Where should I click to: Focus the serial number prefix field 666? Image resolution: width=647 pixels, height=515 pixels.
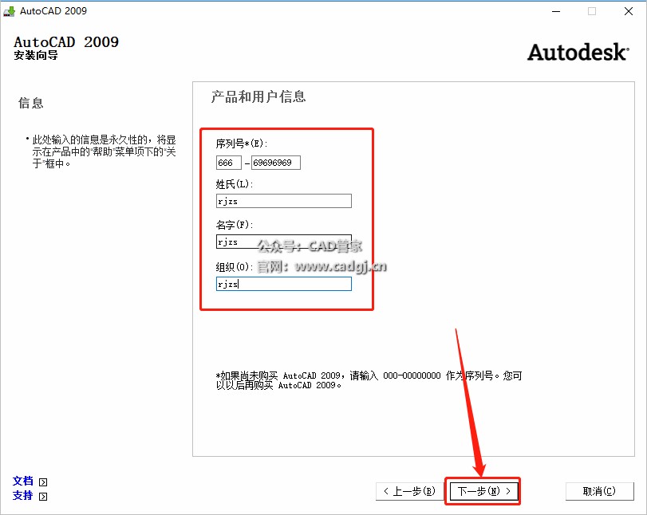[229, 163]
